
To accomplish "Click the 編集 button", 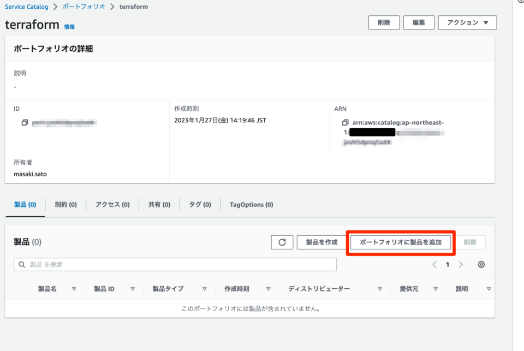I will (419, 22).
